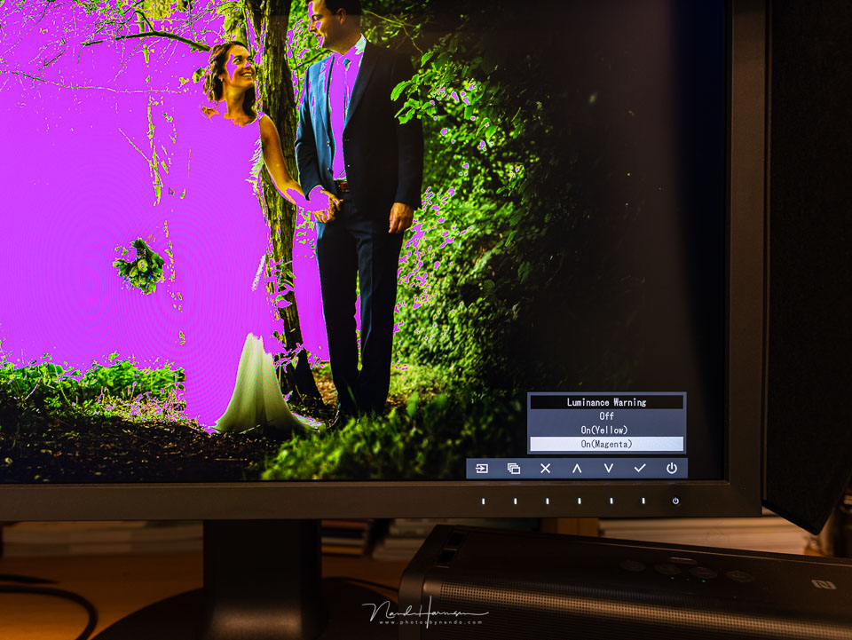Image resolution: width=852 pixels, height=640 pixels.
Task: Move selection down with the down arrow
Action: click(x=609, y=469)
